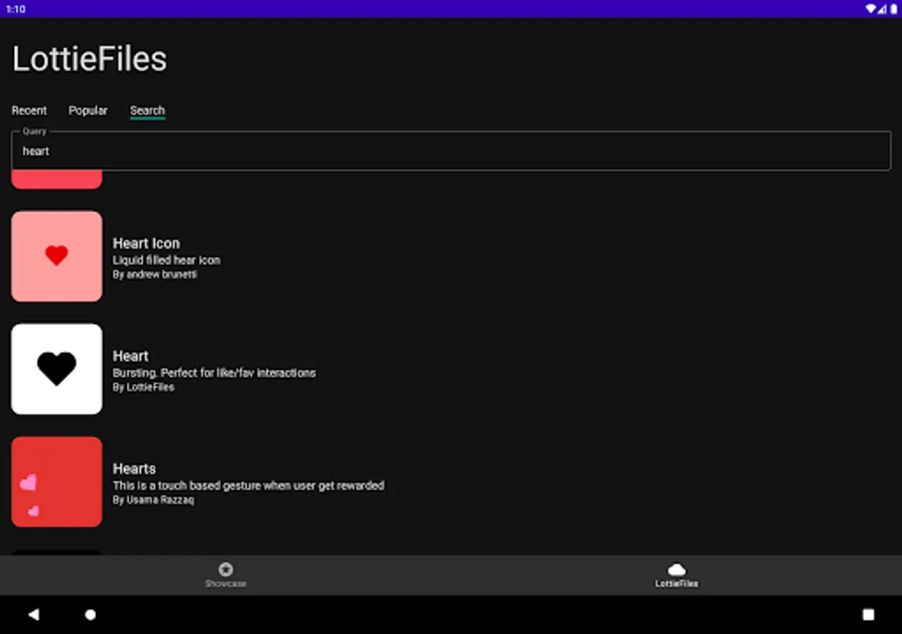Viewport: 902px width, 634px height.
Task: Click the LottieFiles page heading
Action: coord(89,58)
